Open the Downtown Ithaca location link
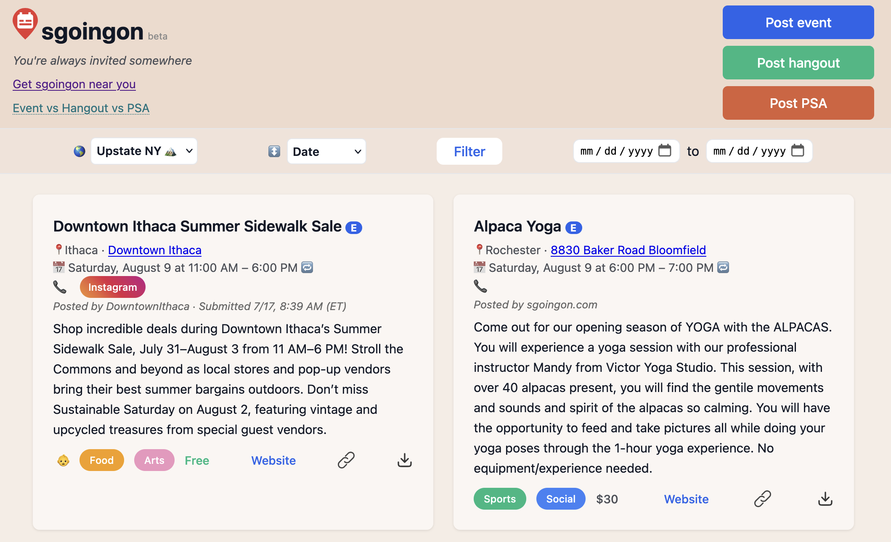 tap(155, 250)
